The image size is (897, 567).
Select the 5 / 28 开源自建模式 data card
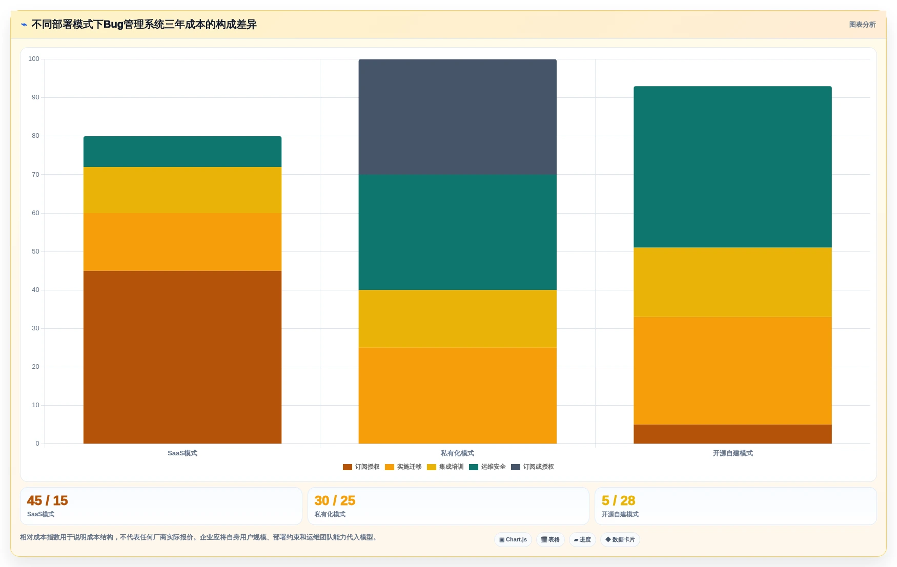736,506
